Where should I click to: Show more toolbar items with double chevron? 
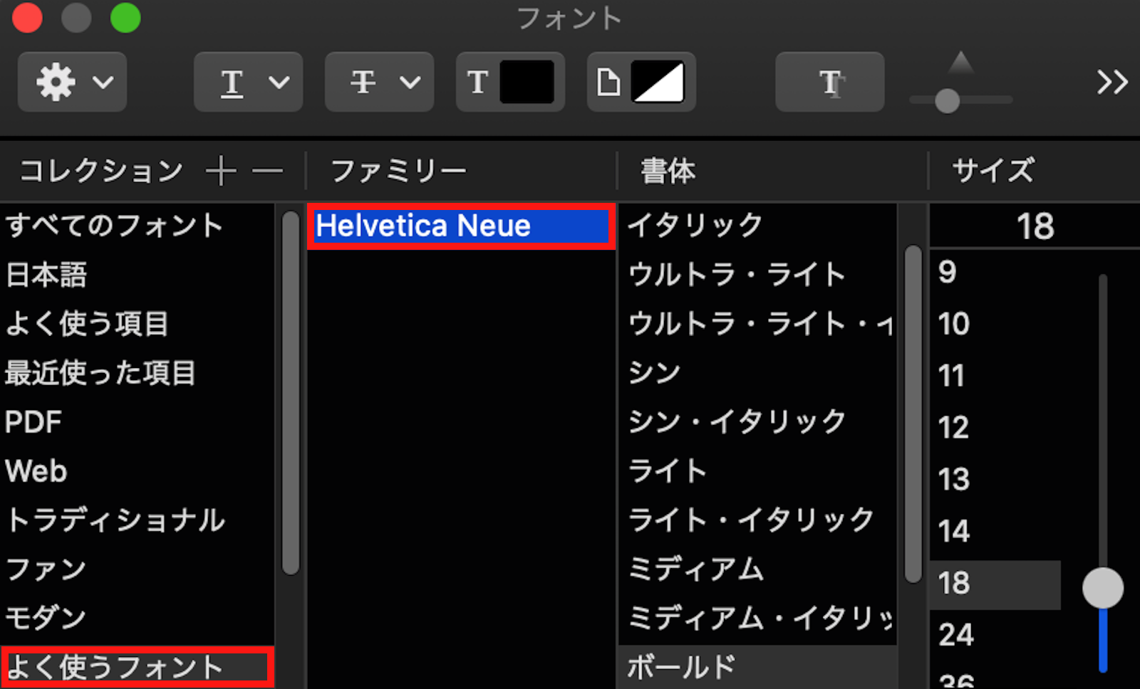pos(1111,82)
